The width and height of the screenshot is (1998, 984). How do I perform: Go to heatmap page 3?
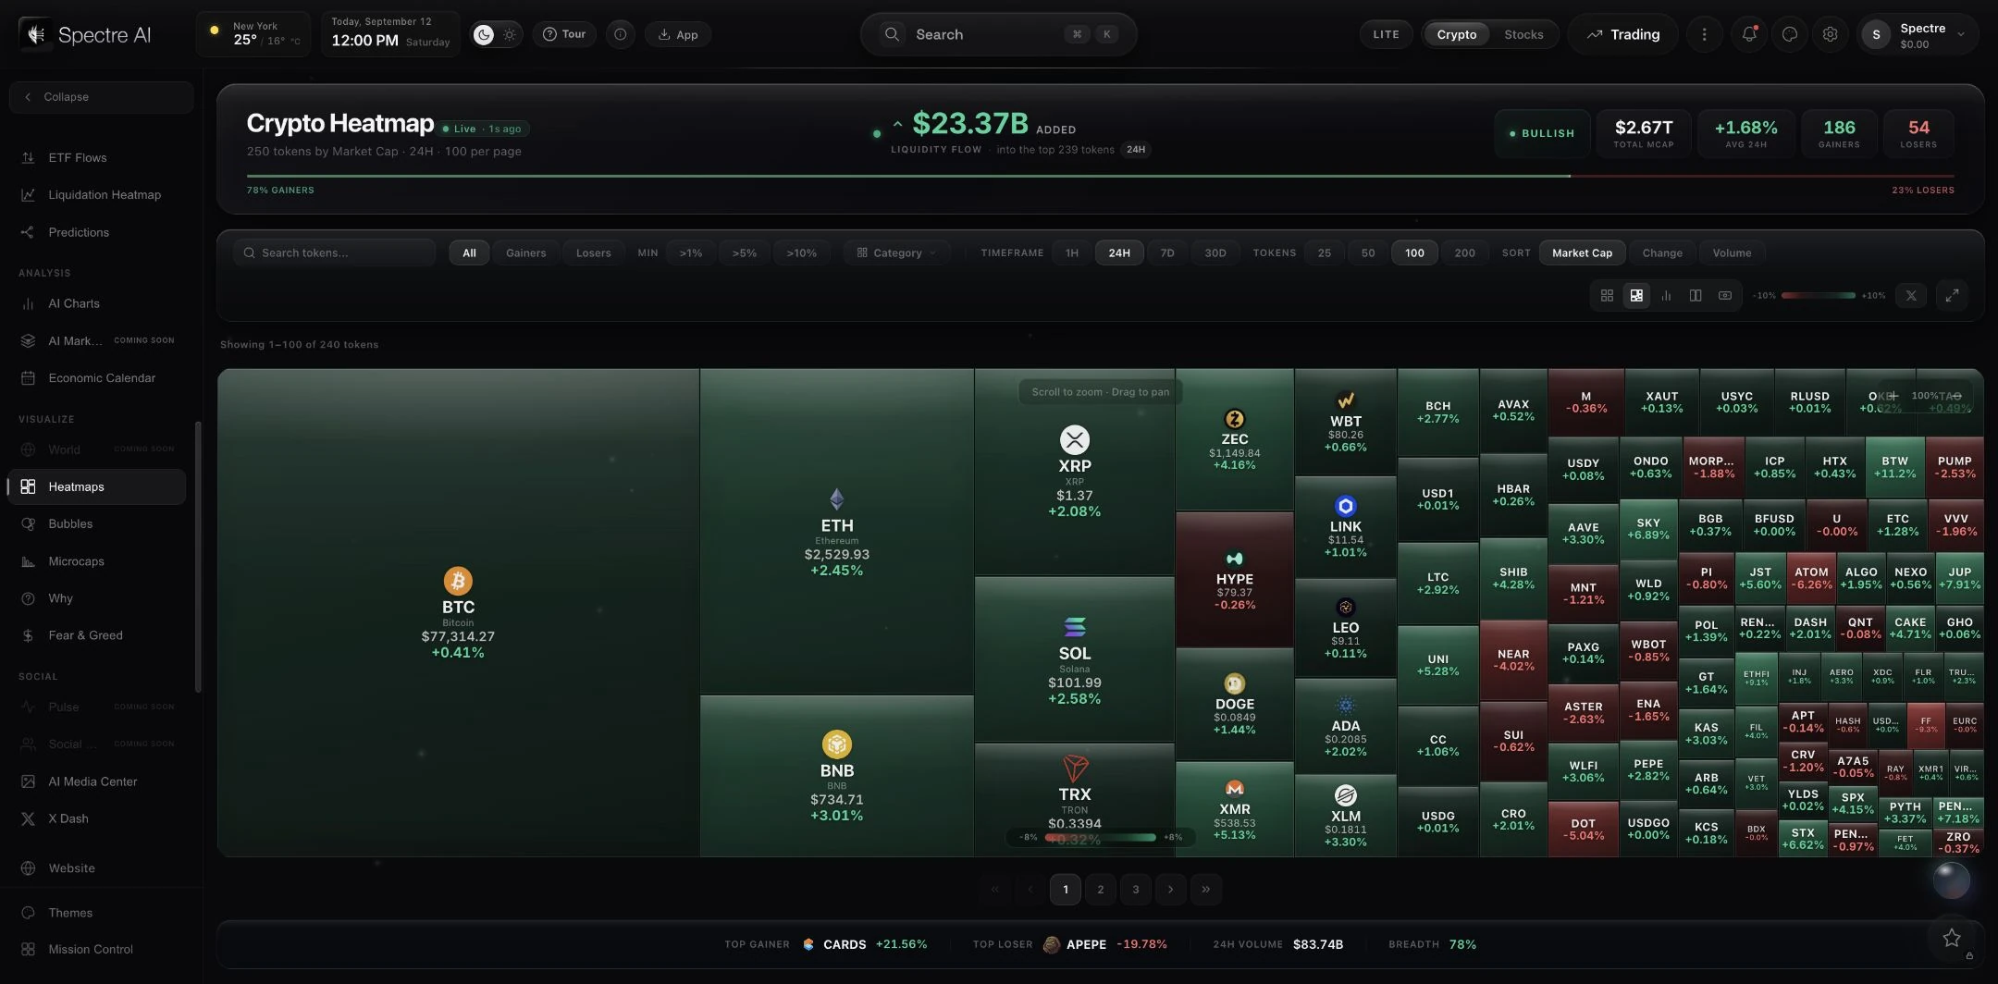1135,890
